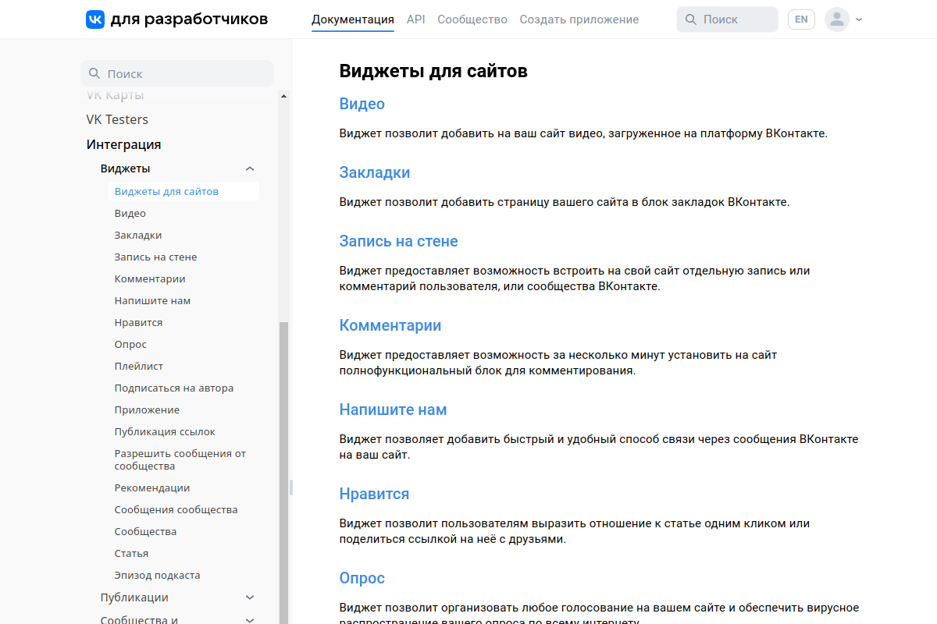Open Видео in the sidebar list
Viewport: 937px width, 624px height.
130,213
